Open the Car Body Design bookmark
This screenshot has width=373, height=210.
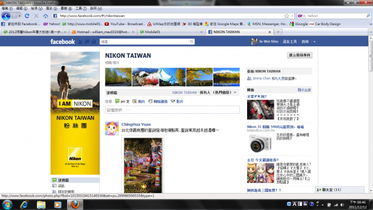click(x=325, y=24)
